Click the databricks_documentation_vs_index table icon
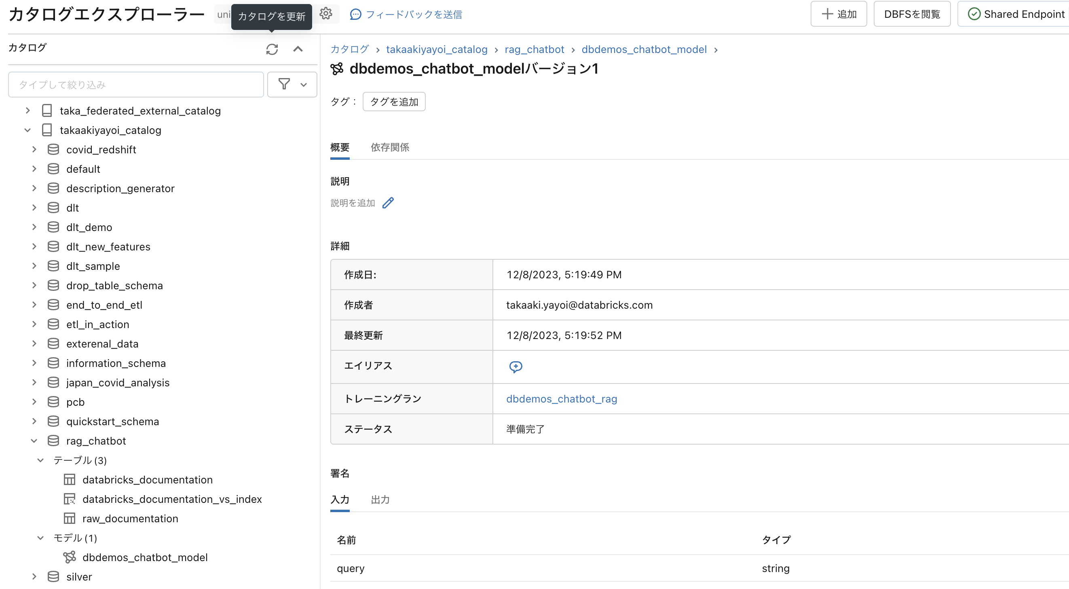Image resolution: width=1069 pixels, height=589 pixels. coord(69,499)
